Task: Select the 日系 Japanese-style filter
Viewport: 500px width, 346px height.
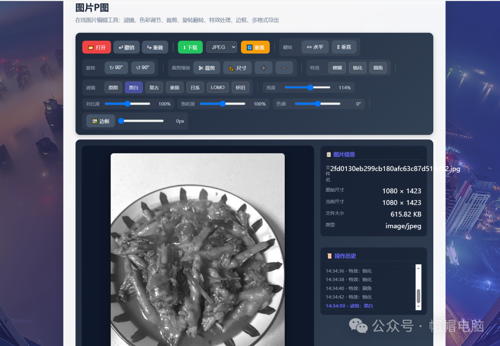Action: 195,88
